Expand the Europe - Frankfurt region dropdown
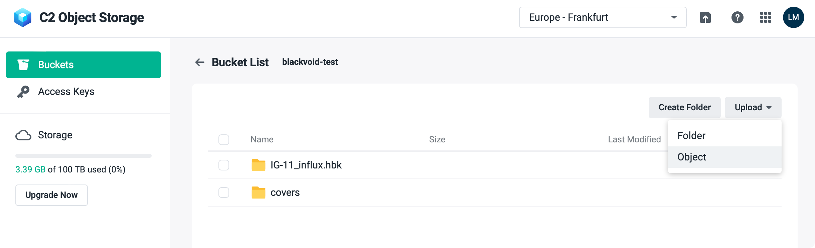 tap(603, 17)
